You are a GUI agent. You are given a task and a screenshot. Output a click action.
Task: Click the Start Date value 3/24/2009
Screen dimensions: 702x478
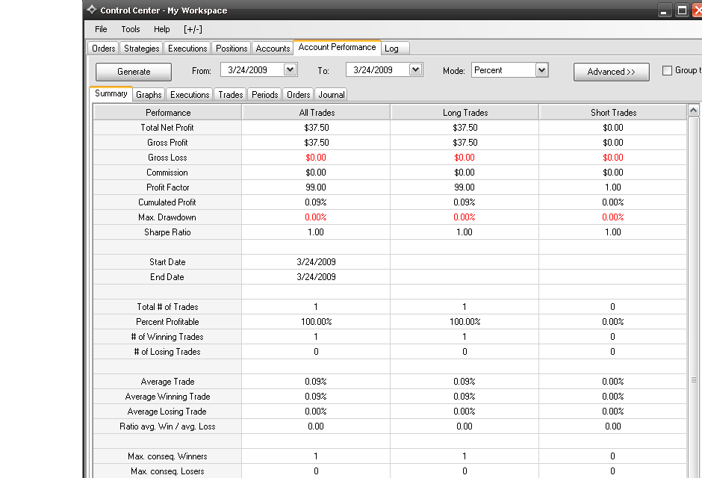click(316, 262)
